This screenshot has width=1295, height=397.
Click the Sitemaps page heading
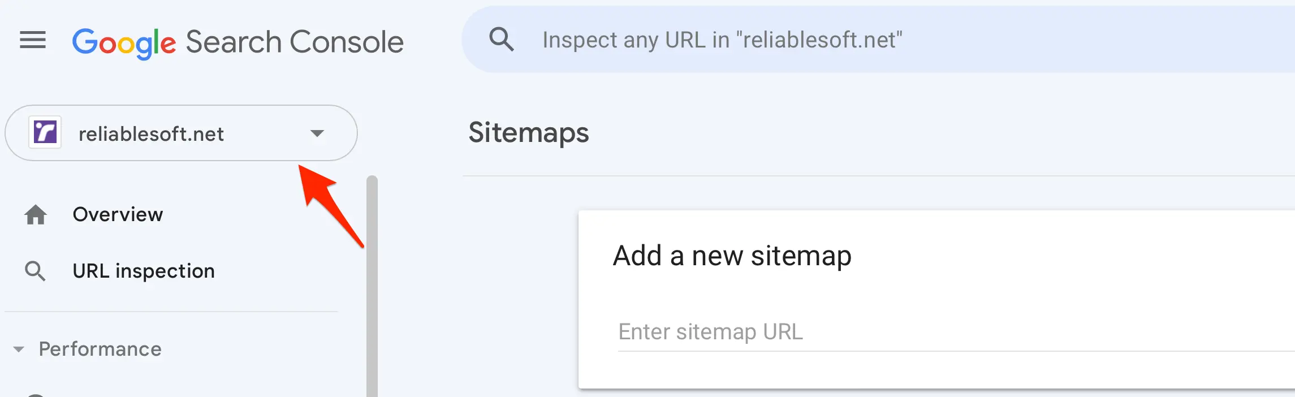(528, 133)
